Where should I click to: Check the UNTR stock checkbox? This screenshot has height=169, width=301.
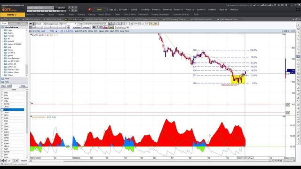pos(2,107)
